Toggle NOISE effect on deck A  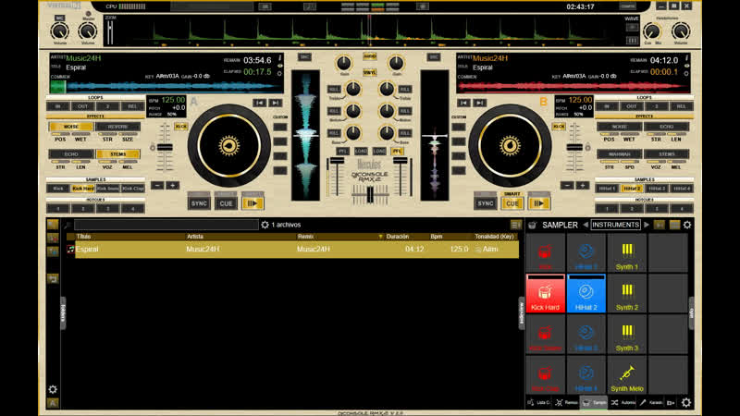tap(71, 127)
